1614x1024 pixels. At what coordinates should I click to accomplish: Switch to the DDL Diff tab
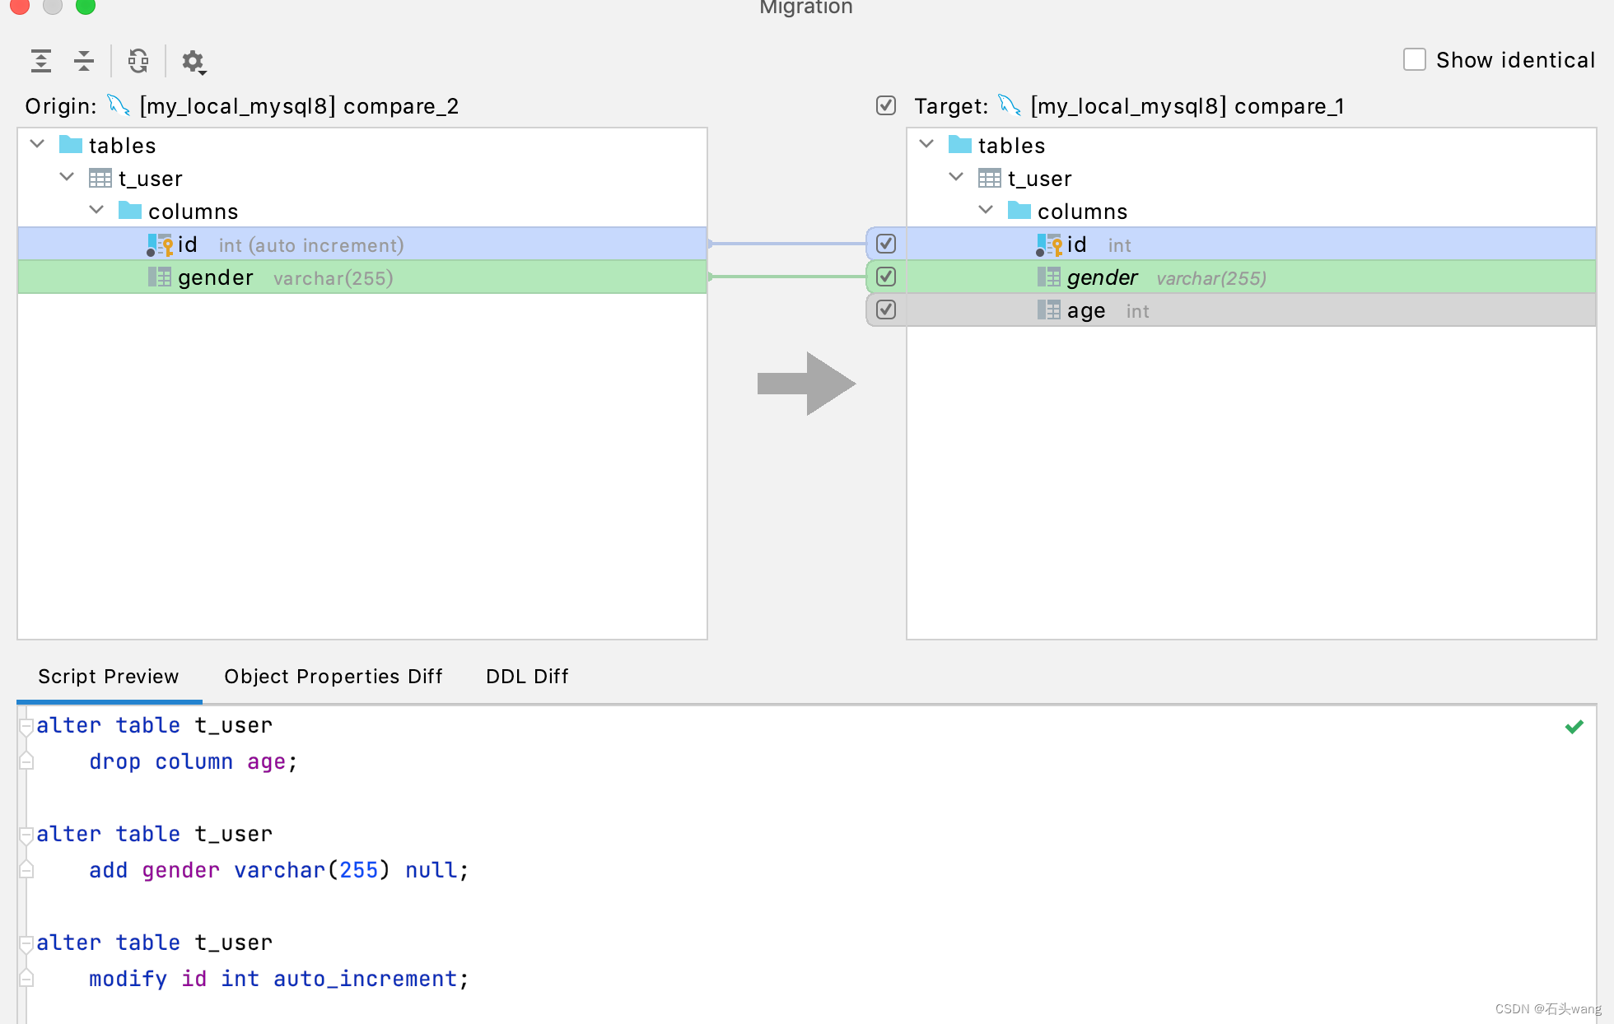pyautogui.click(x=526, y=676)
